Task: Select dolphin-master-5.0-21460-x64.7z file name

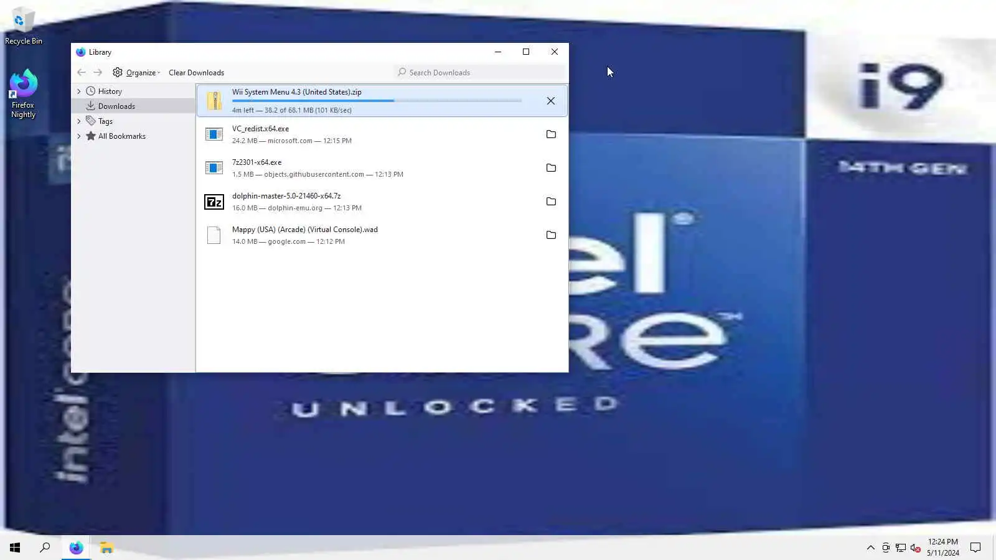Action: 286,196
